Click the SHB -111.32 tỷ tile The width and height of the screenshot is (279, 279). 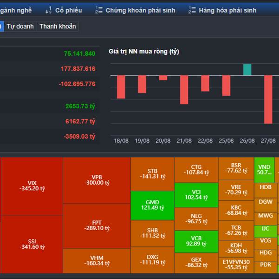coord(153,233)
